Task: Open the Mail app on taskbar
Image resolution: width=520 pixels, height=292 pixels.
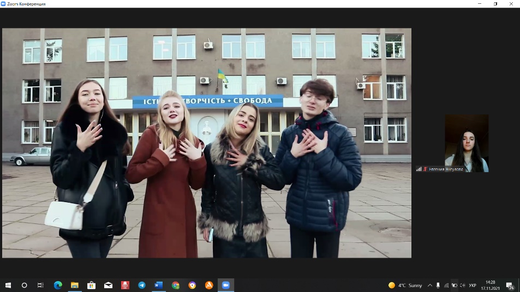Action: (108, 285)
